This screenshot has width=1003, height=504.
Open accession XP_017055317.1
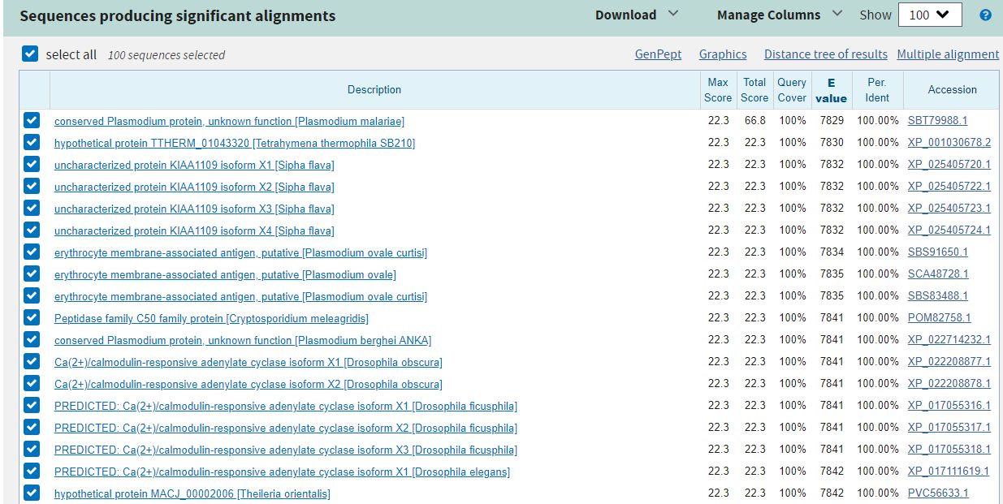[949, 427]
